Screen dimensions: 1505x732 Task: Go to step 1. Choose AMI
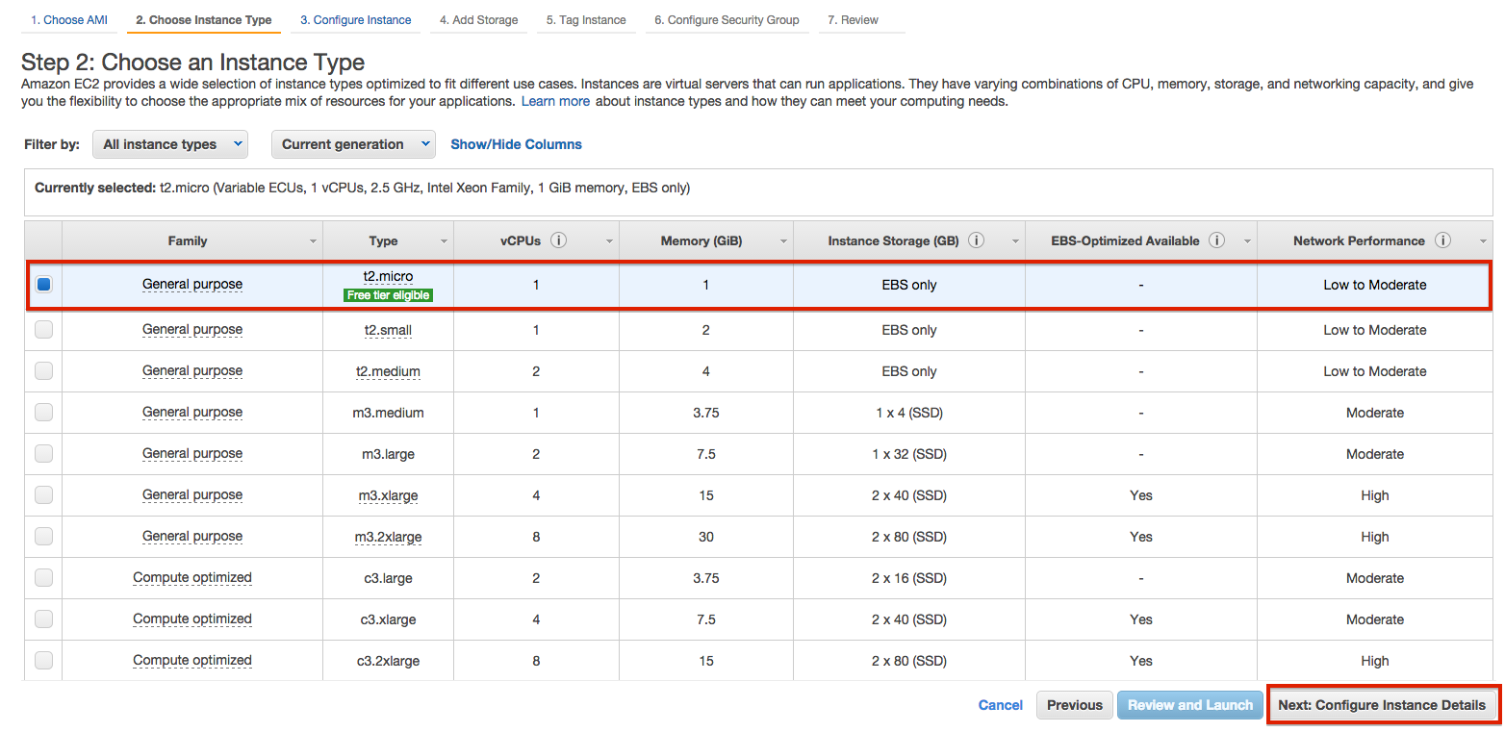point(69,20)
